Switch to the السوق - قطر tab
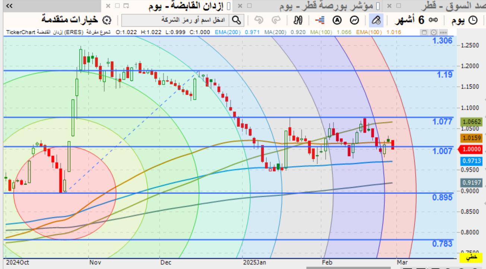 [453, 6]
